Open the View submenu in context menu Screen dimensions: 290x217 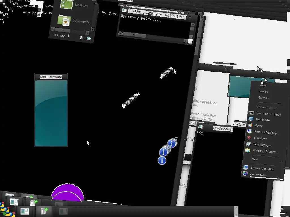point(263,85)
